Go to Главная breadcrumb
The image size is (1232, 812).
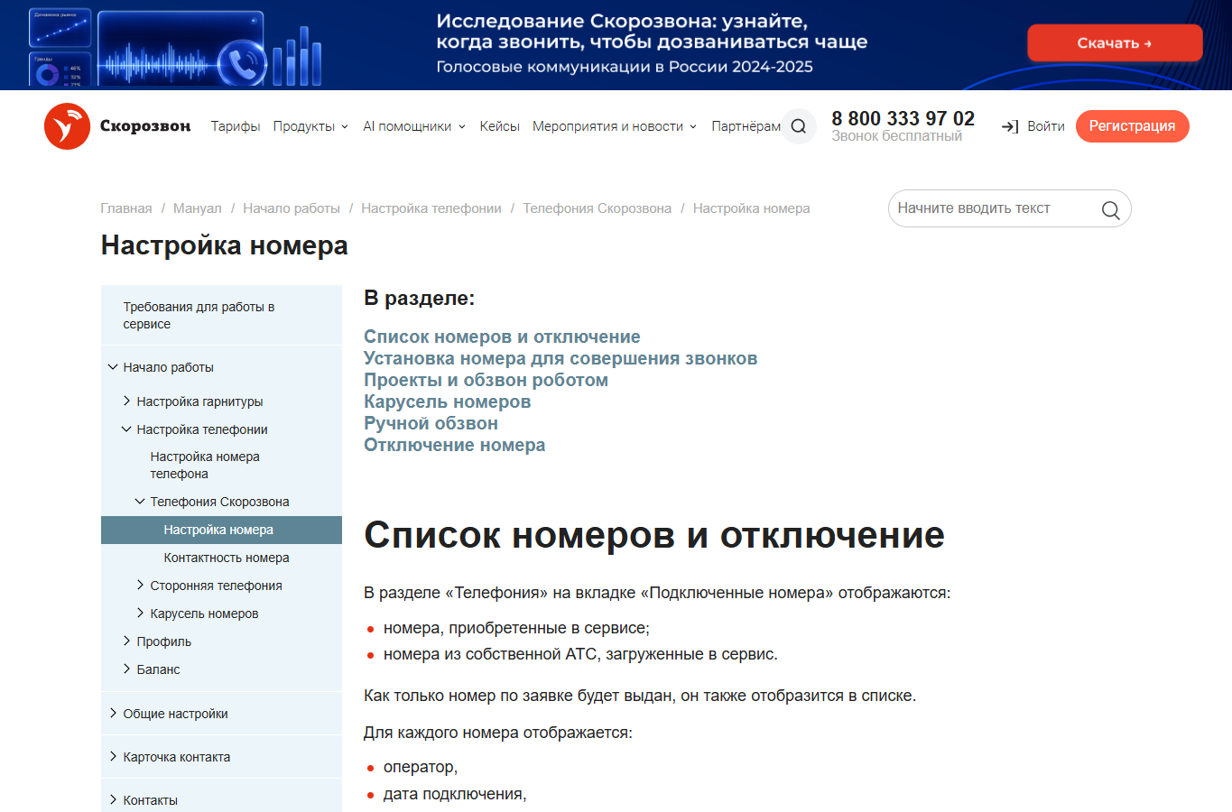(x=126, y=208)
